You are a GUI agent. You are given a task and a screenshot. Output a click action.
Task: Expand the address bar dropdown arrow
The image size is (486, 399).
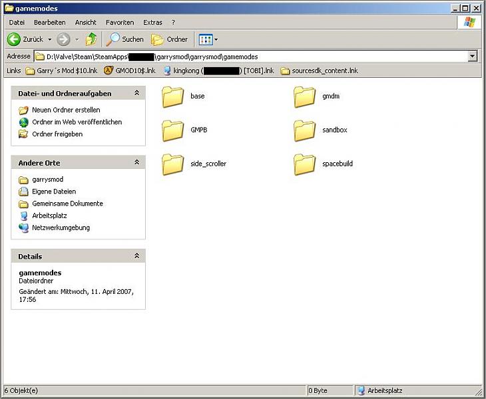pos(472,57)
